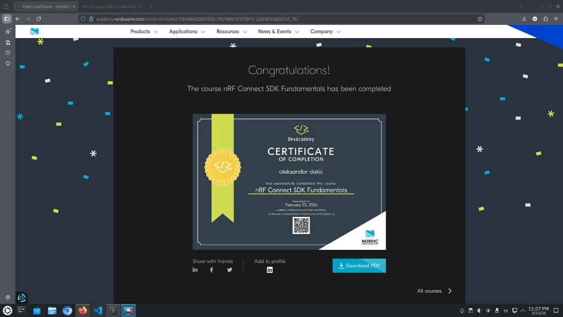563x317 pixels.
Task: Launch Visual Studio Code from taskbar
Action: (x=98, y=310)
